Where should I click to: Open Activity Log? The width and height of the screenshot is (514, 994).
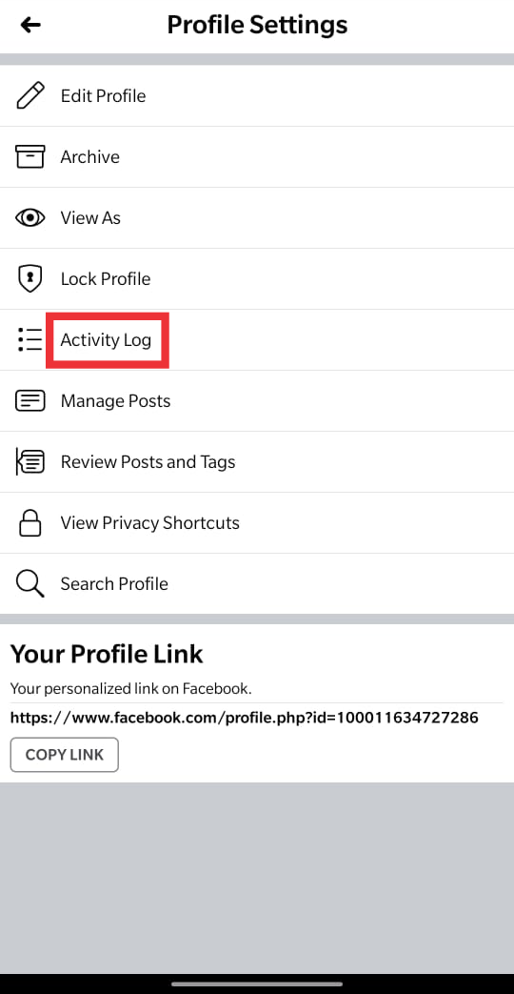[x=257, y=340]
